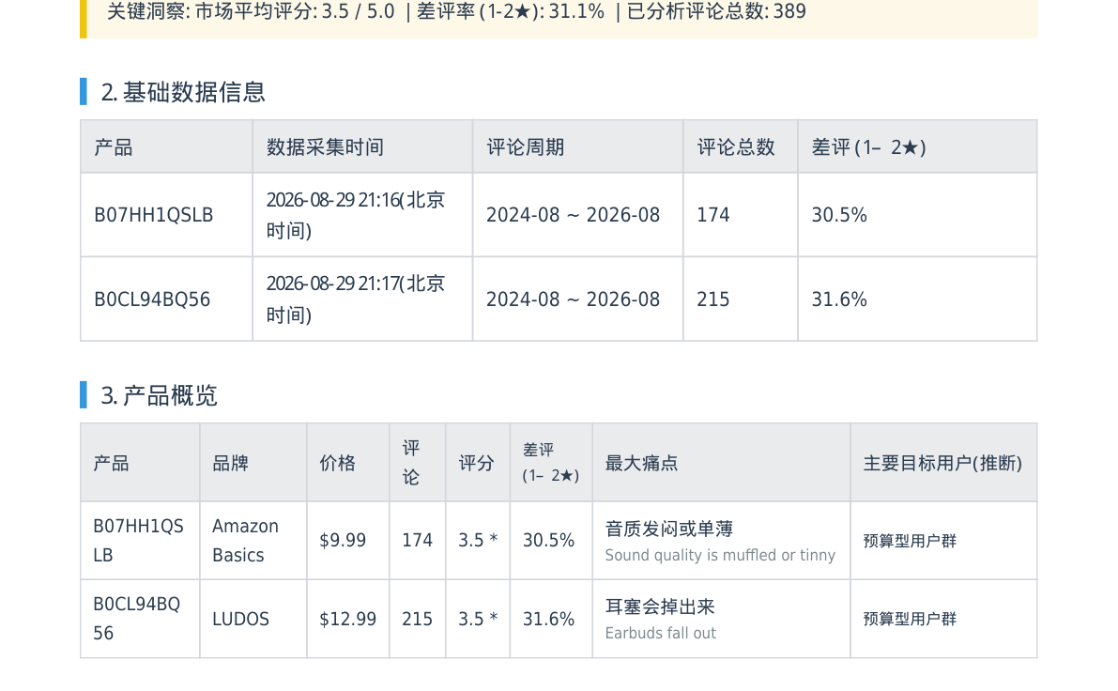Select the $12.99 price cell
Viewport: 1118px width, 691px height.
pyautogui.click(x=348, y=619)
